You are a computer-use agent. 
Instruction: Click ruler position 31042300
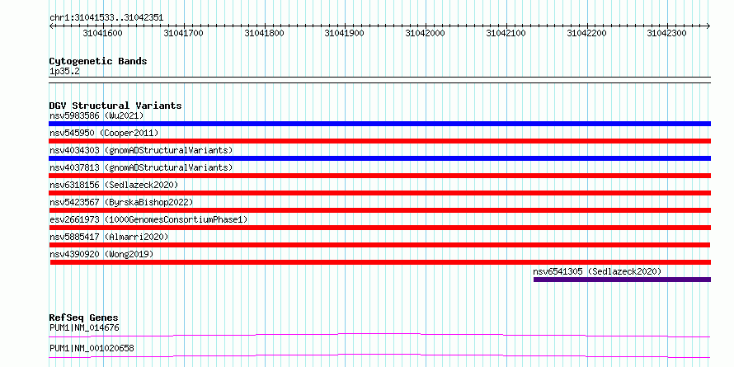click(666, 33)
